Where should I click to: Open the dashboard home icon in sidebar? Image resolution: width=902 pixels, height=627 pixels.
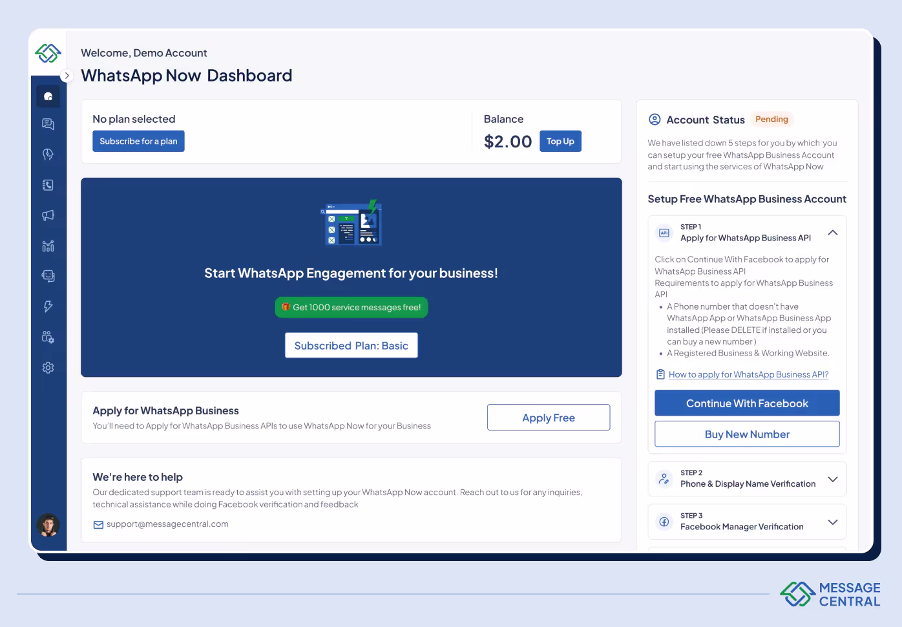pos(48,96)
